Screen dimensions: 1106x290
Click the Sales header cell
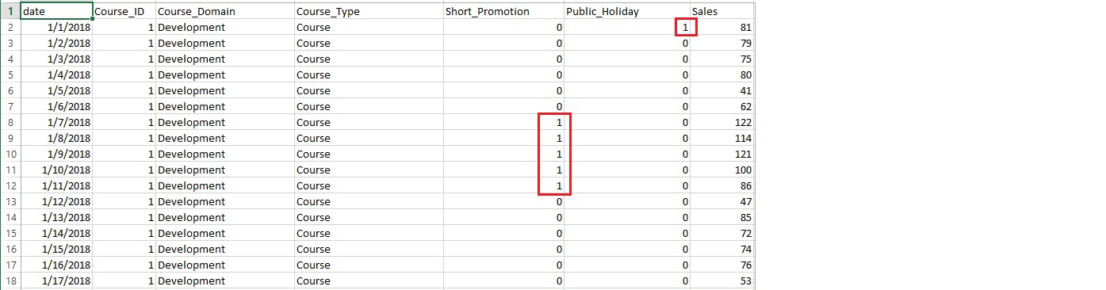point(721,12)
